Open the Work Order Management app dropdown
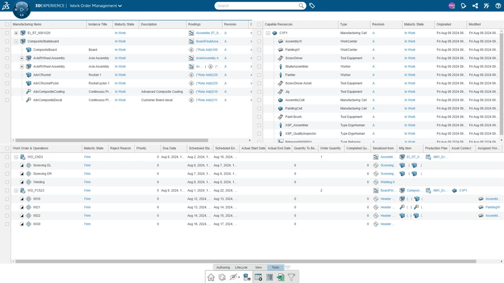This screenshot has height=283, width=504. tap(120, 6)
